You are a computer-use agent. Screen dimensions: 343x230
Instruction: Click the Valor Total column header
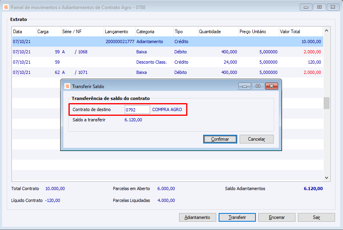click(x=301, y=32)
